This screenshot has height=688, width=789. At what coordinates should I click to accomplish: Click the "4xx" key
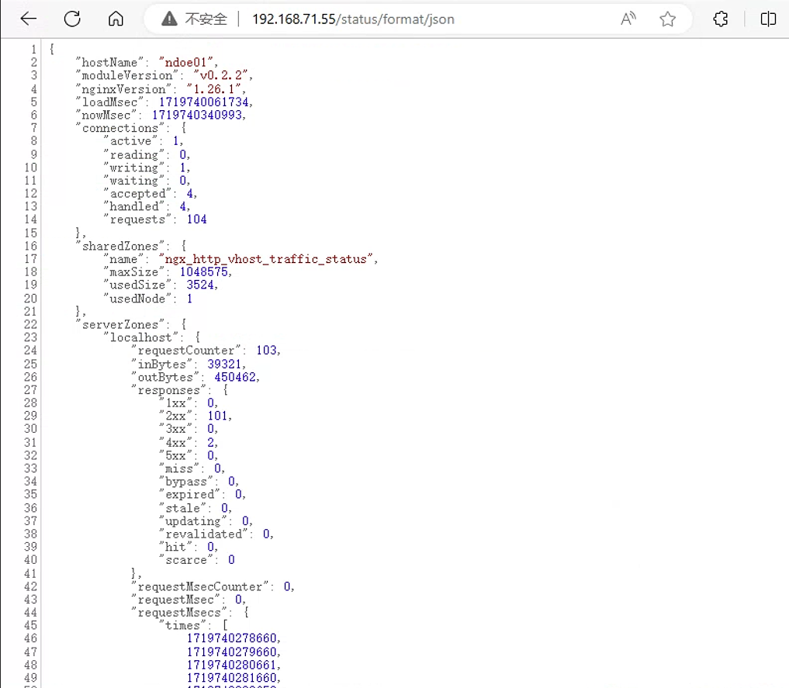[x=175, y=443]
